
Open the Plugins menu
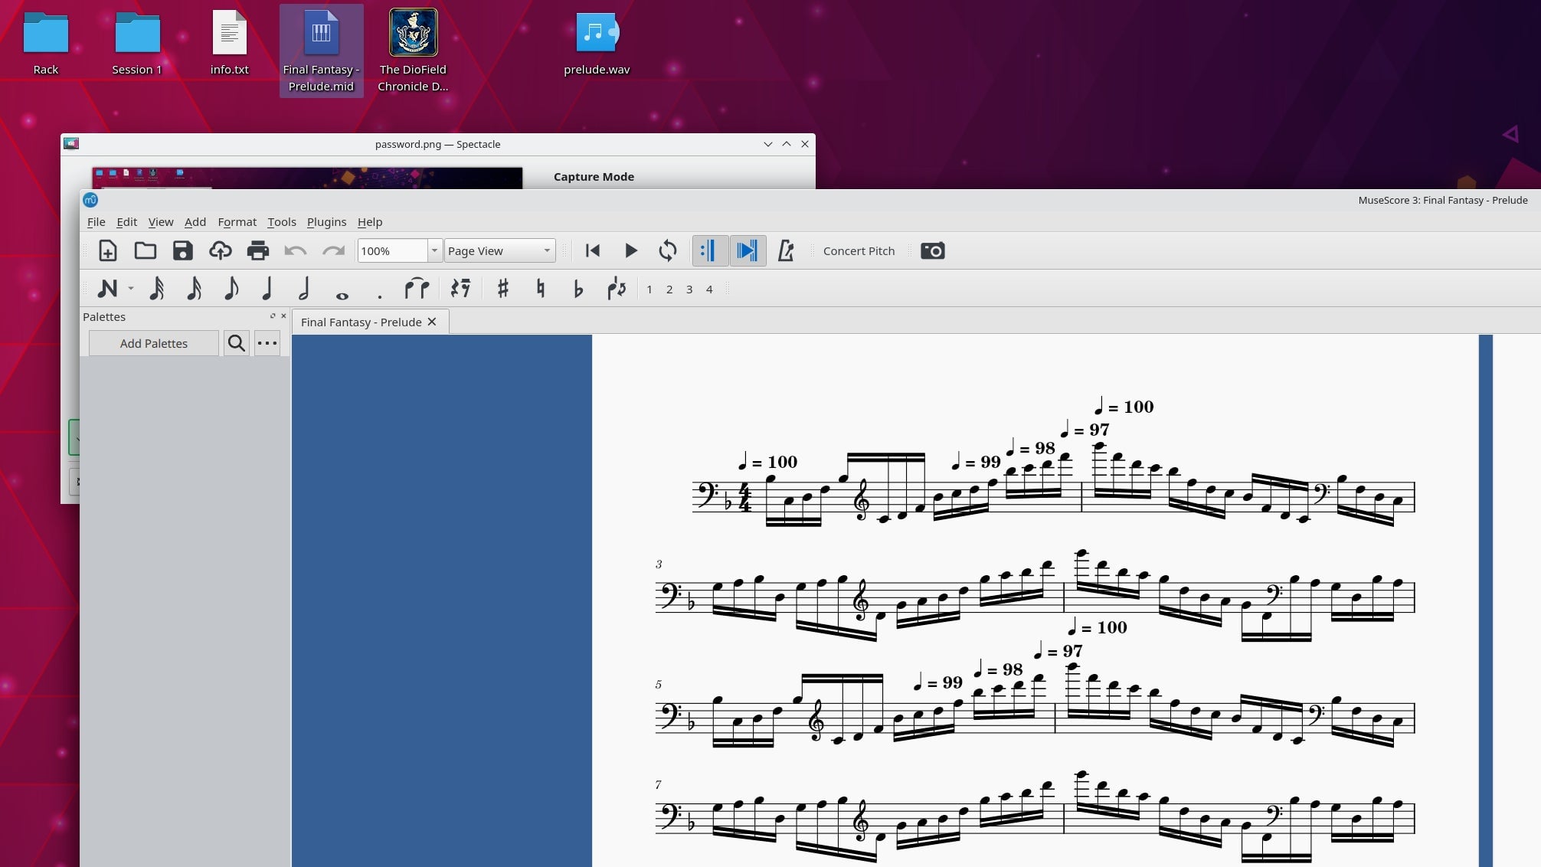pyautogui.click(x=326, y=222)
